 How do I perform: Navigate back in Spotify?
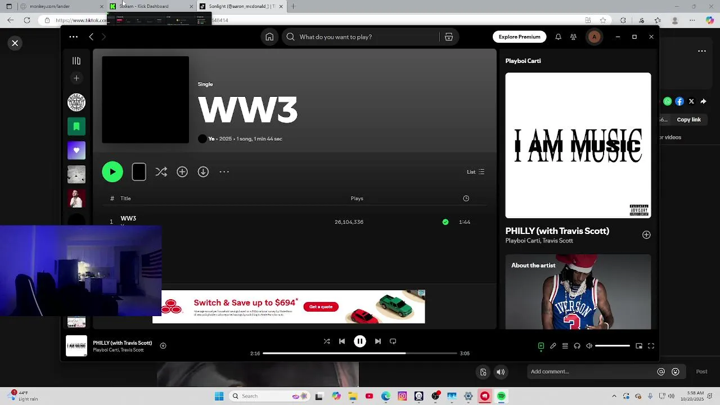coord(91,37)
